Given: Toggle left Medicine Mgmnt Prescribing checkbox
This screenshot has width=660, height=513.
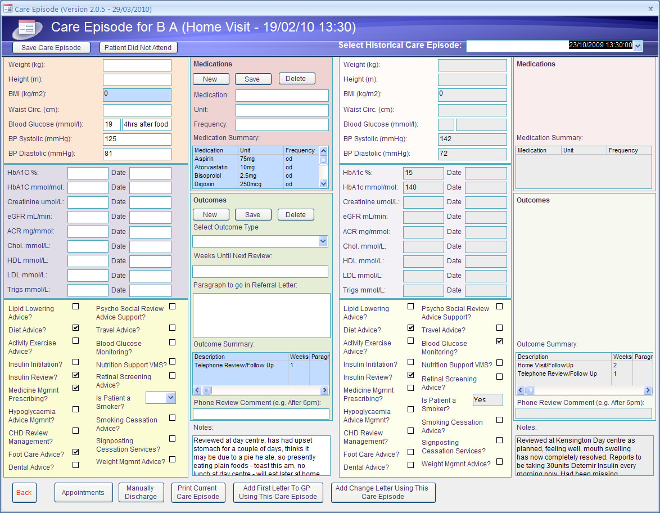Looking at the screenshot, I should (x=75, y=388).
